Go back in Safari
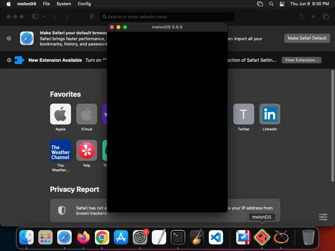Screen dimensions: 335x251 tap(55, 17)
